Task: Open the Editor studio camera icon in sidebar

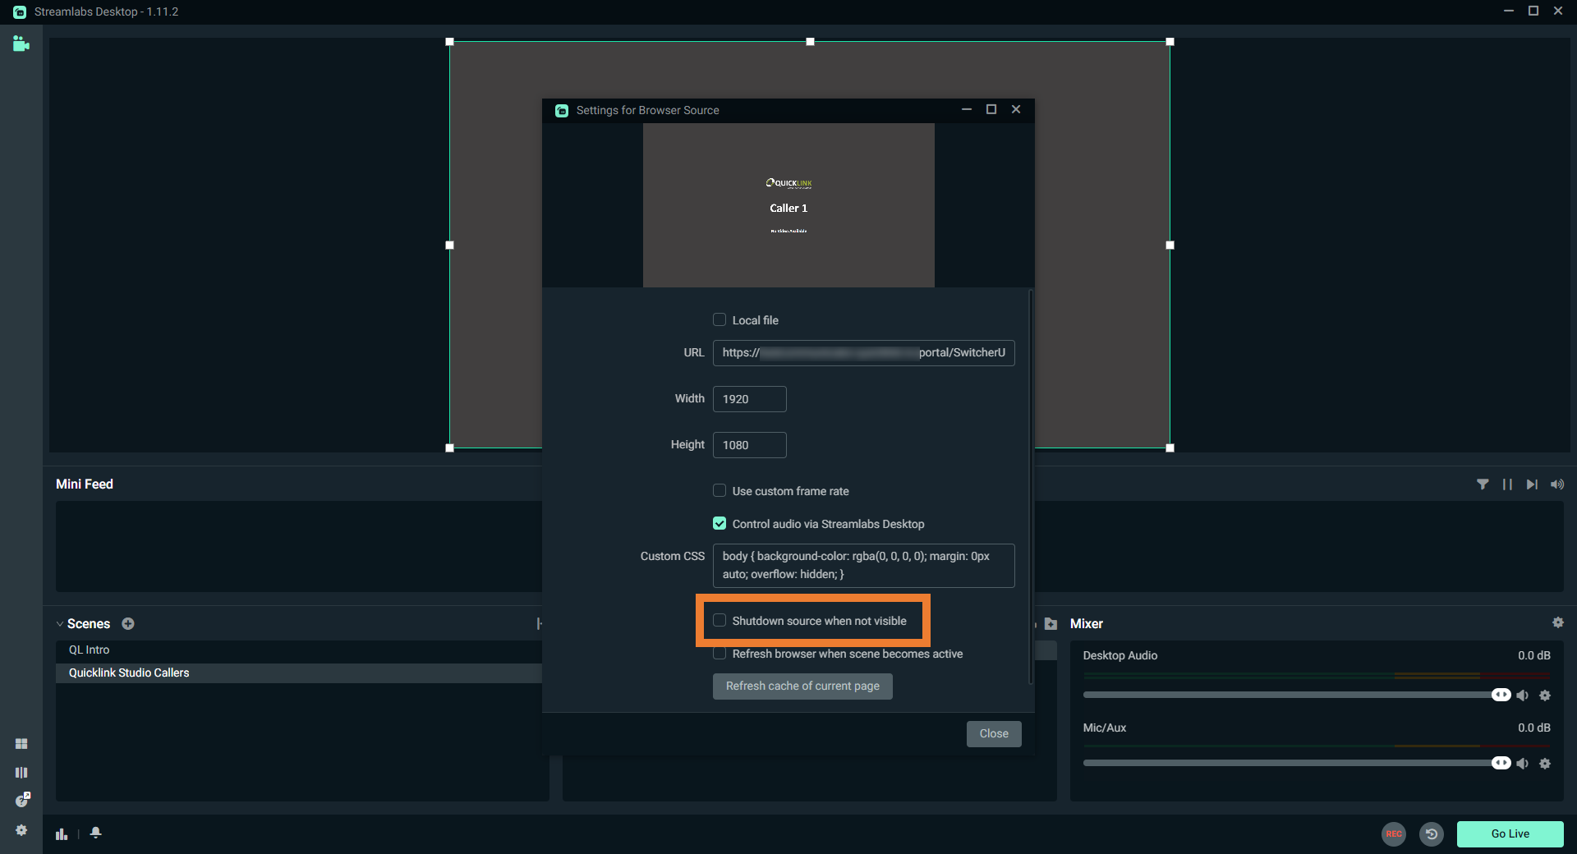Action: (x=21, y=44)
